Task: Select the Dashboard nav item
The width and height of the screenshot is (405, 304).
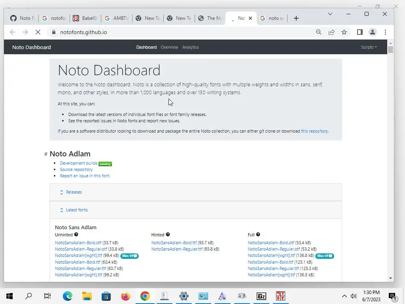Action: pos(146,47)
